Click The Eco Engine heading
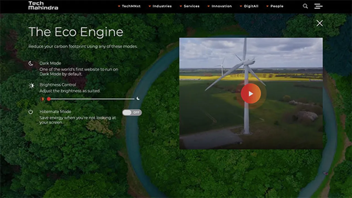352x198 pixels. (76, 32)
